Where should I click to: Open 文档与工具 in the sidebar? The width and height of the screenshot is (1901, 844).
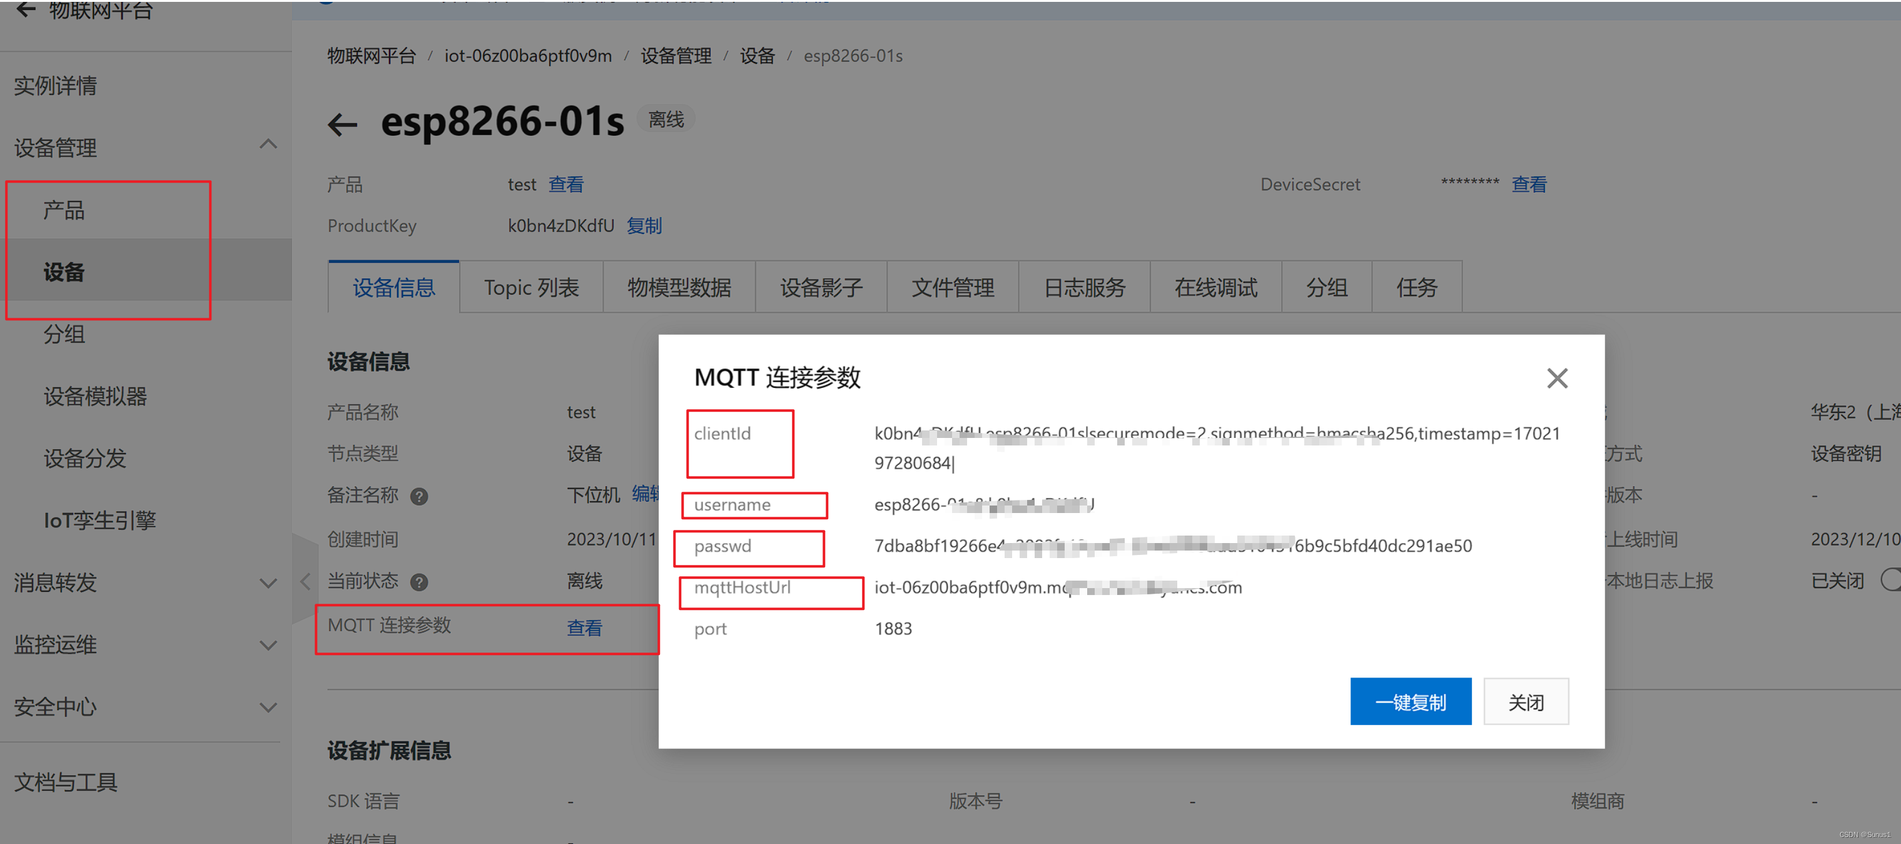[66, 781]
